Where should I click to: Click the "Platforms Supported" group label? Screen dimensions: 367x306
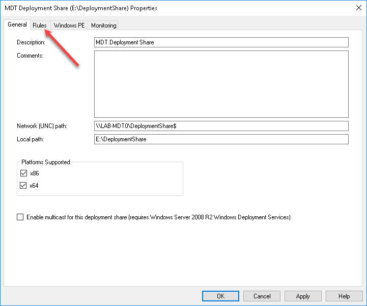46,162
